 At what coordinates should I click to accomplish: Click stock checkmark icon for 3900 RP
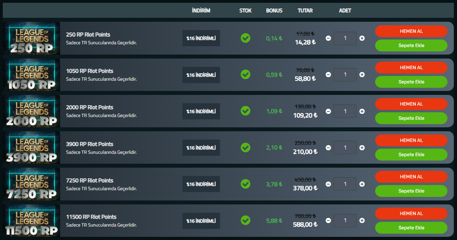pyautogui.click(x=245, y=147)
